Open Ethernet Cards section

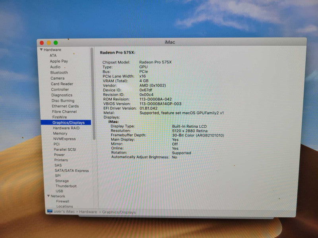[65, 106]
